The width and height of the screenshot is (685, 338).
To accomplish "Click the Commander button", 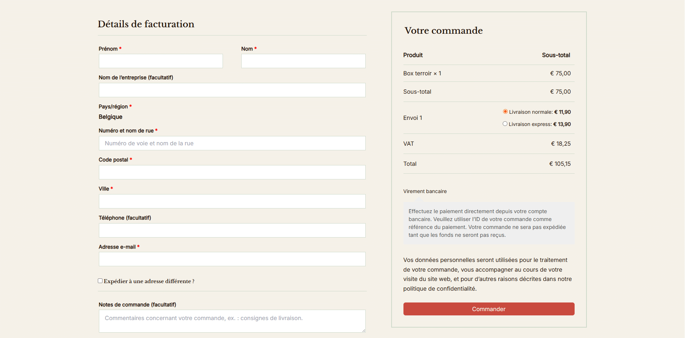I will pyautogui.click(x=489, y=309).
